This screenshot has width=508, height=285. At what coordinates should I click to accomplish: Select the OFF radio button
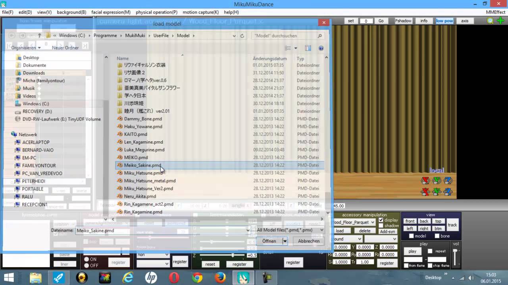coord(87,266)
